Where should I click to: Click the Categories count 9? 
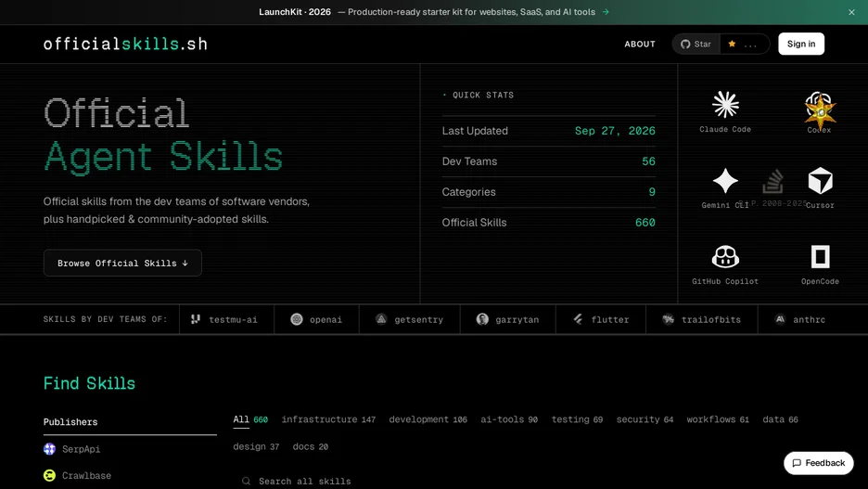(652, 192)
